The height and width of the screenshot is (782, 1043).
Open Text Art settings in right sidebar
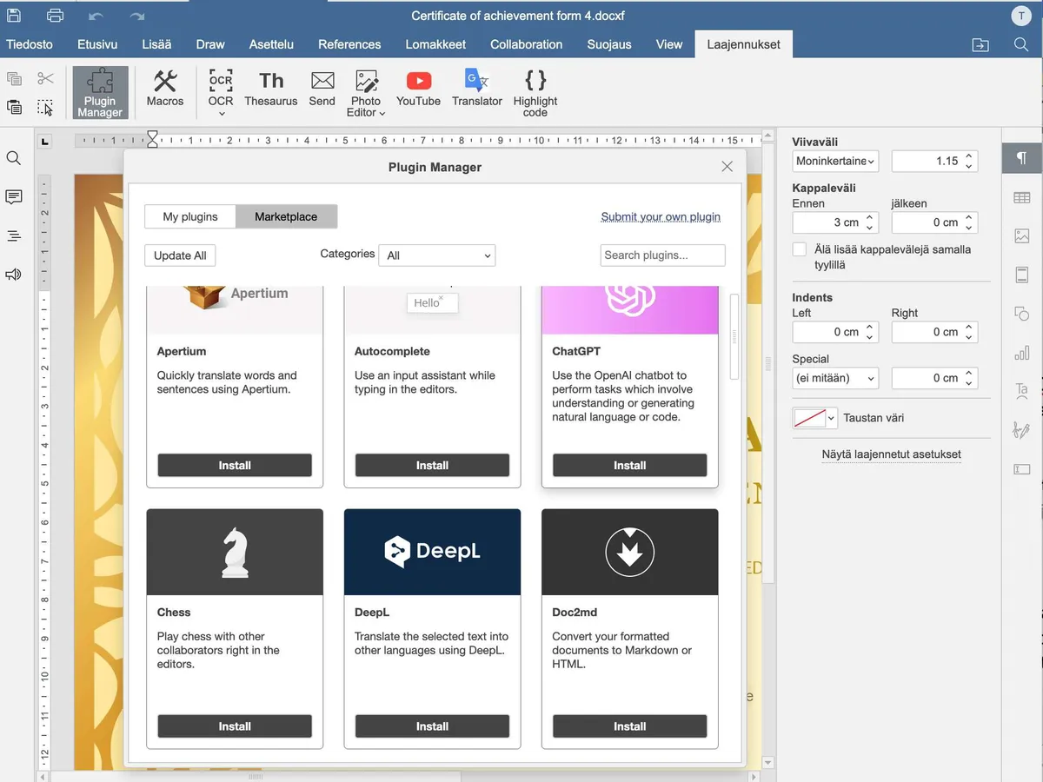point(1022,391)
